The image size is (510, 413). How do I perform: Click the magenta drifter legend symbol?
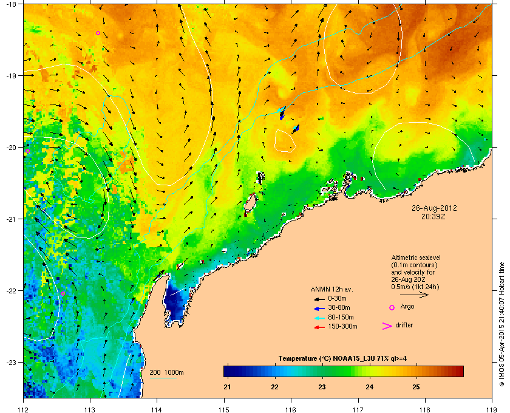(x=387, y=326)
